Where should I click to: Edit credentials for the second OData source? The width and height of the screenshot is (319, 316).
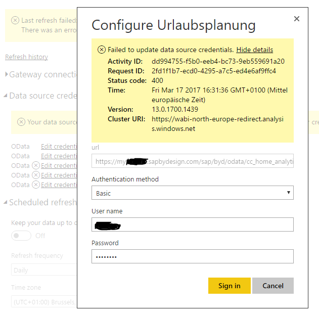coord(59,156)
